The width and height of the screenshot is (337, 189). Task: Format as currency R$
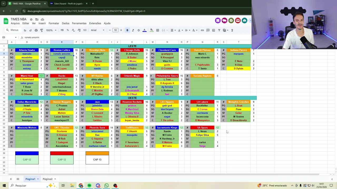click(62, 30)
